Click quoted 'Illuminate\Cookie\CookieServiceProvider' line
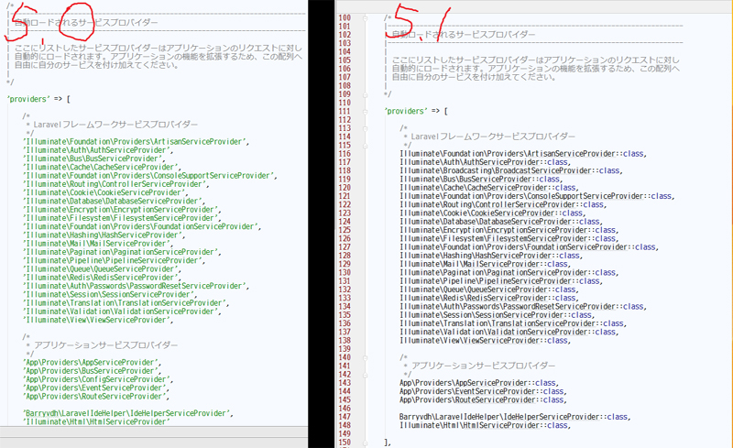Image resolution: width=733 pixels, height=448 pixels. (x=105, y=192)
